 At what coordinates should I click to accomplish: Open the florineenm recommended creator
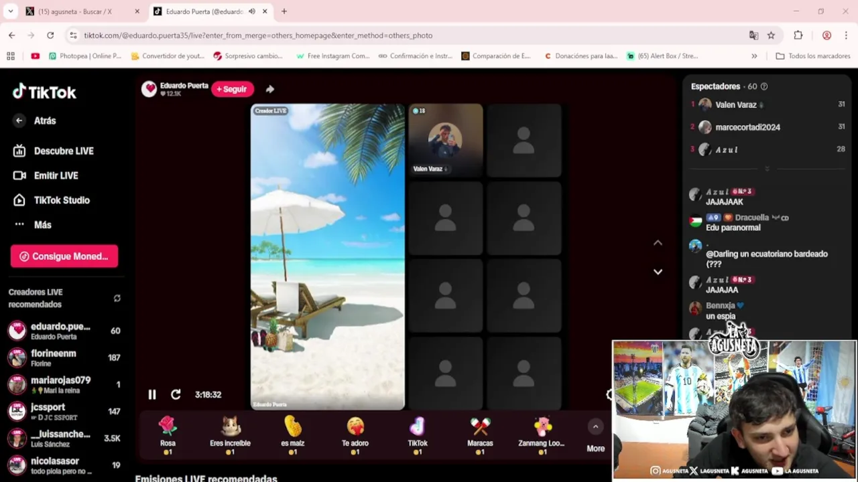click(x=64, y=357)
